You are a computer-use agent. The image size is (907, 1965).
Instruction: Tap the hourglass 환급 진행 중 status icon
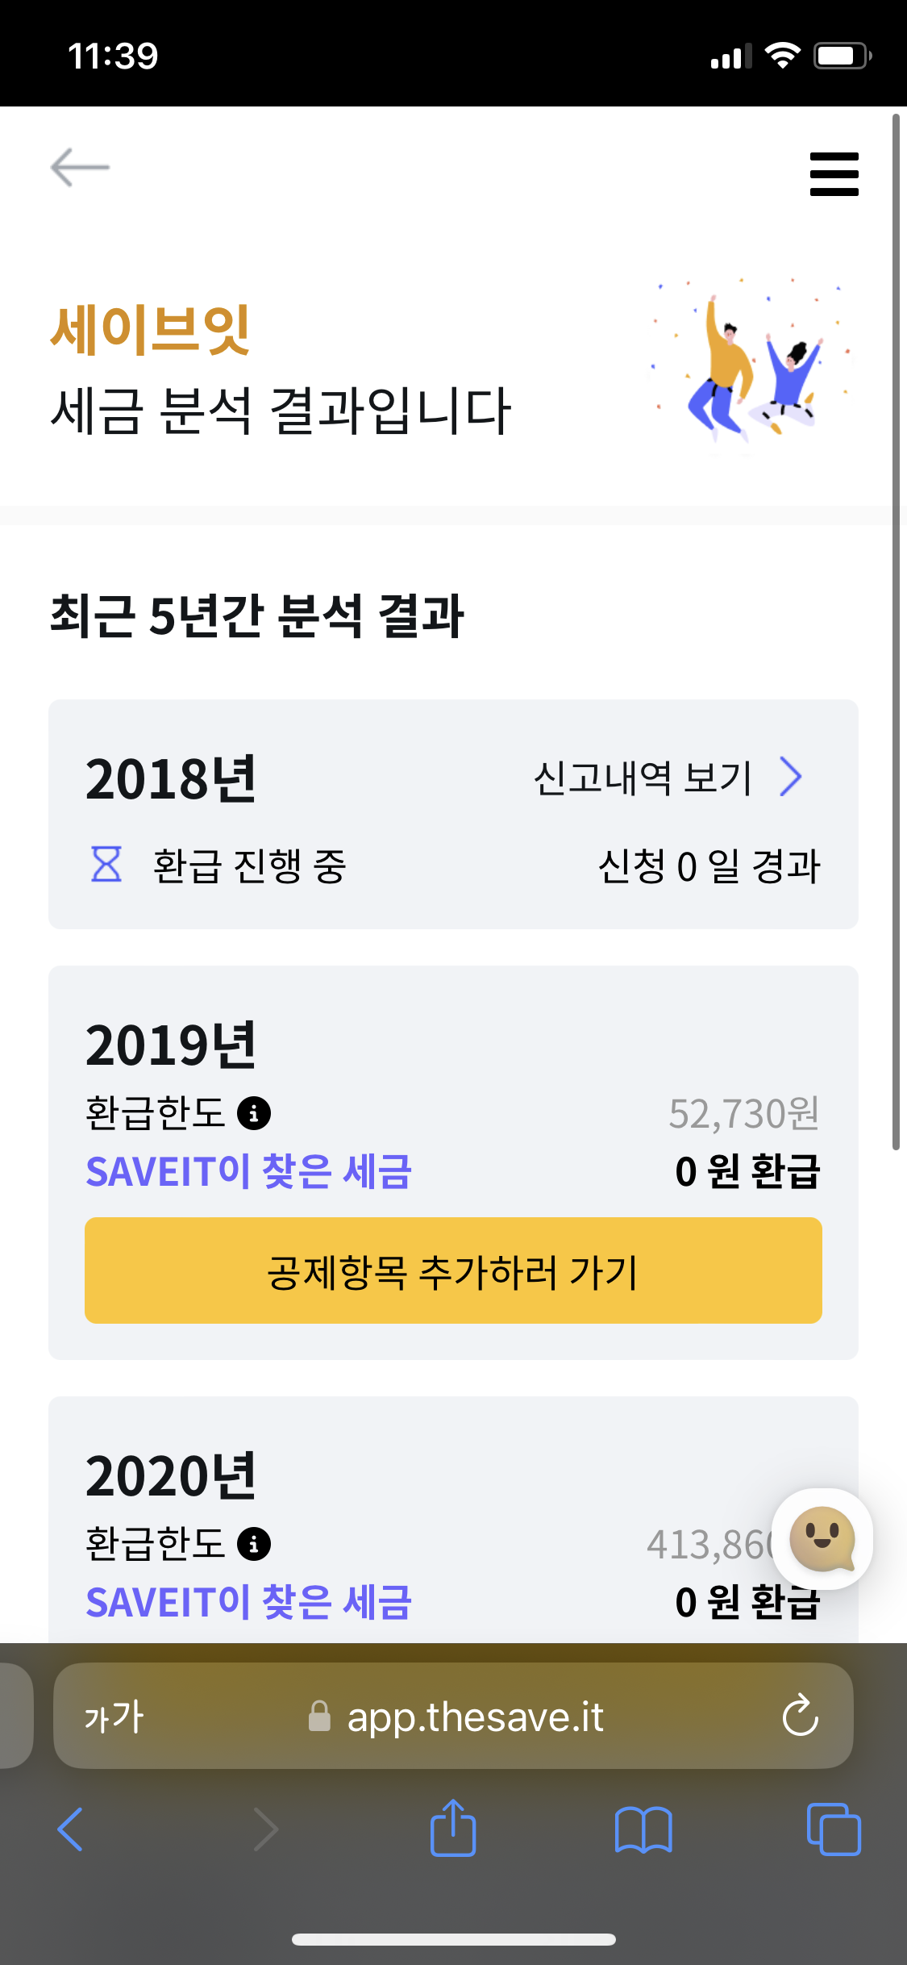[106, 865]
